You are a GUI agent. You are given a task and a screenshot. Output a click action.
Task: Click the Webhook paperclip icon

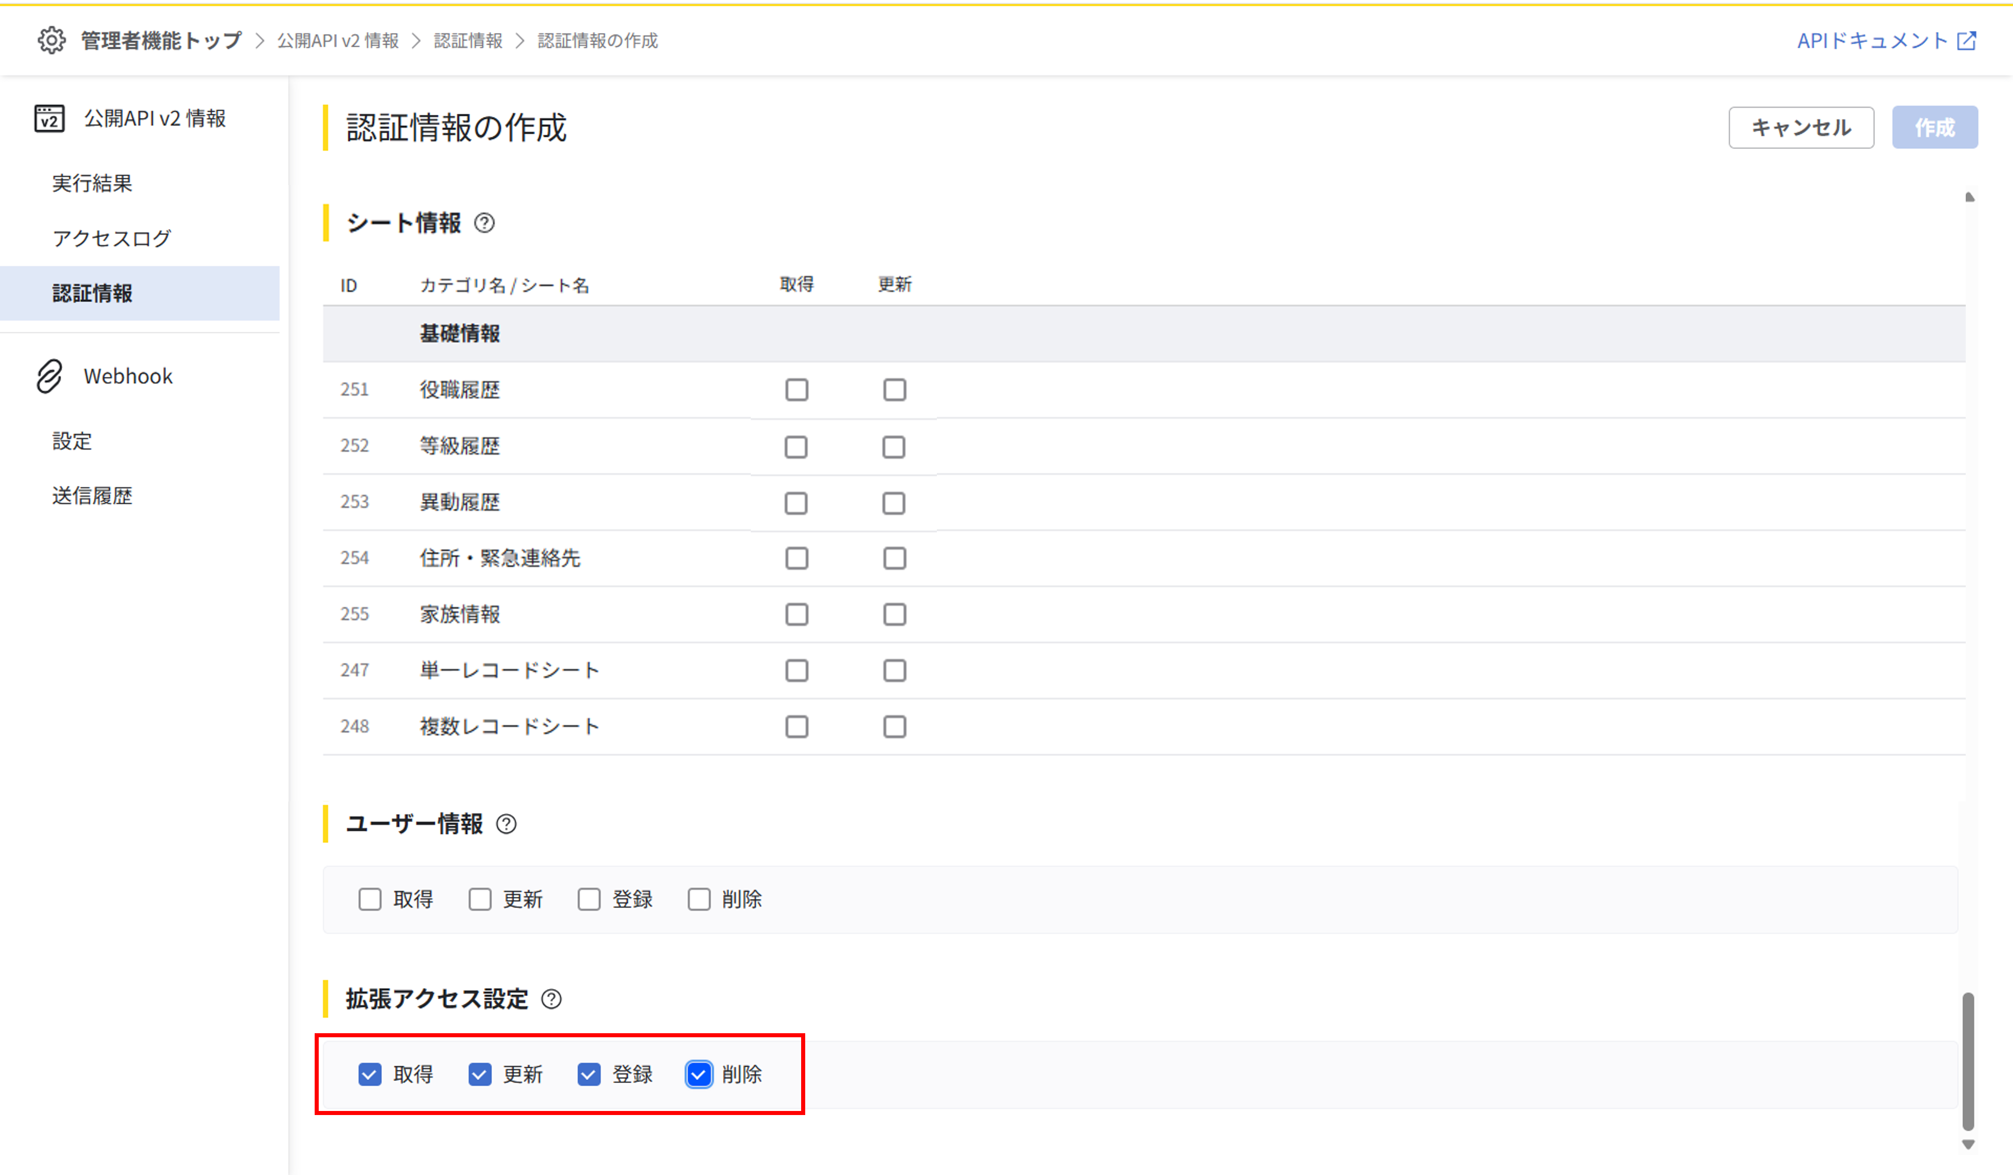tap(49, 376)
